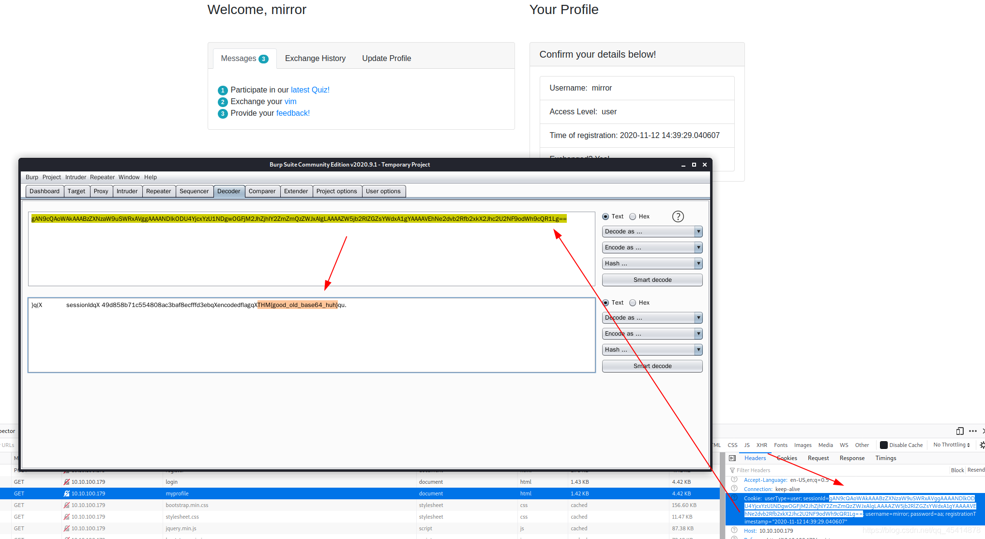
Task: Open the top 'Decode as ...' dropdown
Action: click(x=652, y=231)
